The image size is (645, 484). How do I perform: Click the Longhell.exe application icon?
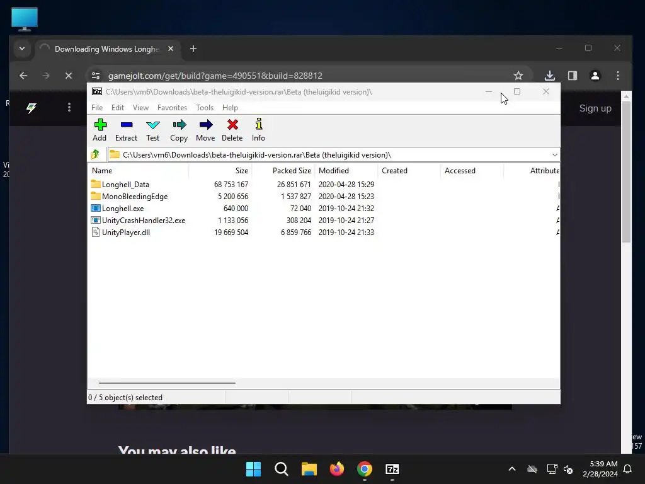click(x=96, y=208)
